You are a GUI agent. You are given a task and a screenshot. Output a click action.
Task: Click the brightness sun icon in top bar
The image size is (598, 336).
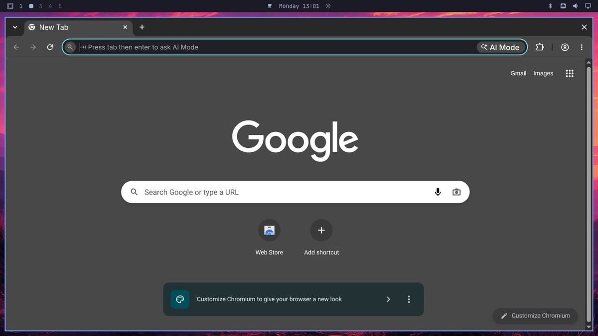[328, 6]
